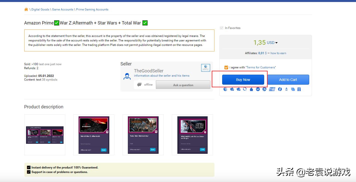Open the Jedi Fallen Order product thumbnail

pos(192,135)
